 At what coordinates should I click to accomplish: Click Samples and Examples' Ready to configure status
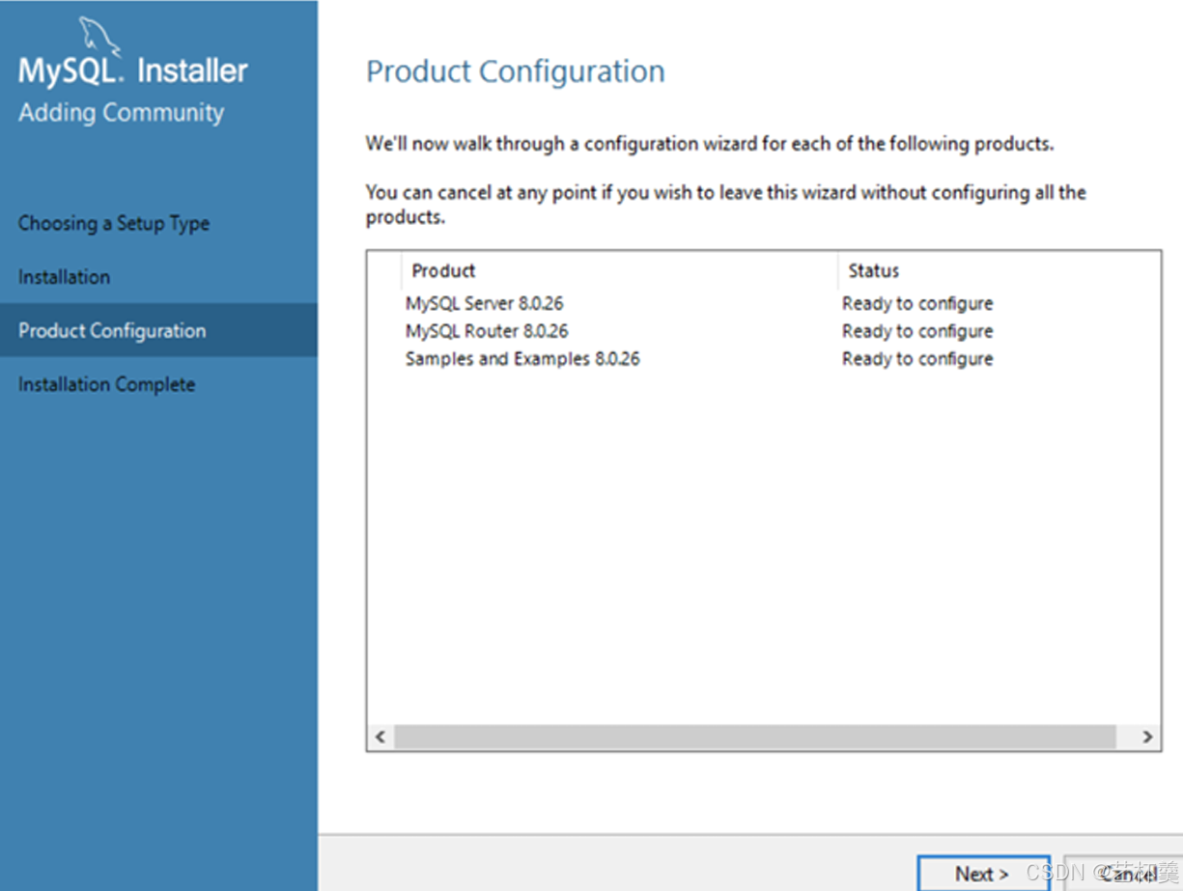(x=917, y=359)
